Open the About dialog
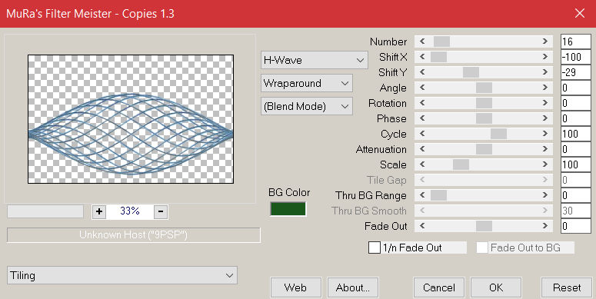Viewport: 596px width, 299px height. [x=353, y=287]
